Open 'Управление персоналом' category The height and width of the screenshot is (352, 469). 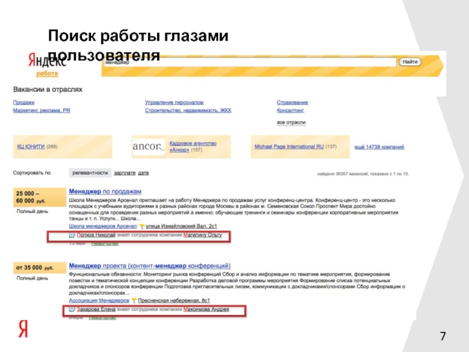click(x=174, y=102)
